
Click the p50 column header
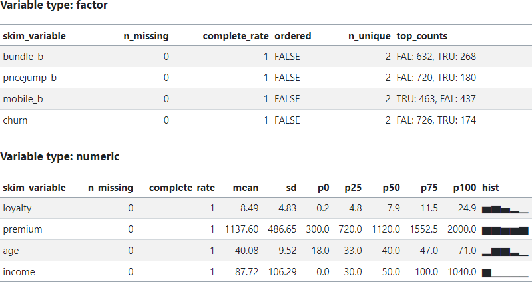[x=392, y=188]
